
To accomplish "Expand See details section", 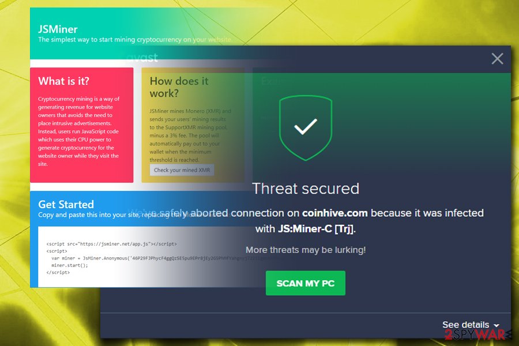I will (471, 325).
